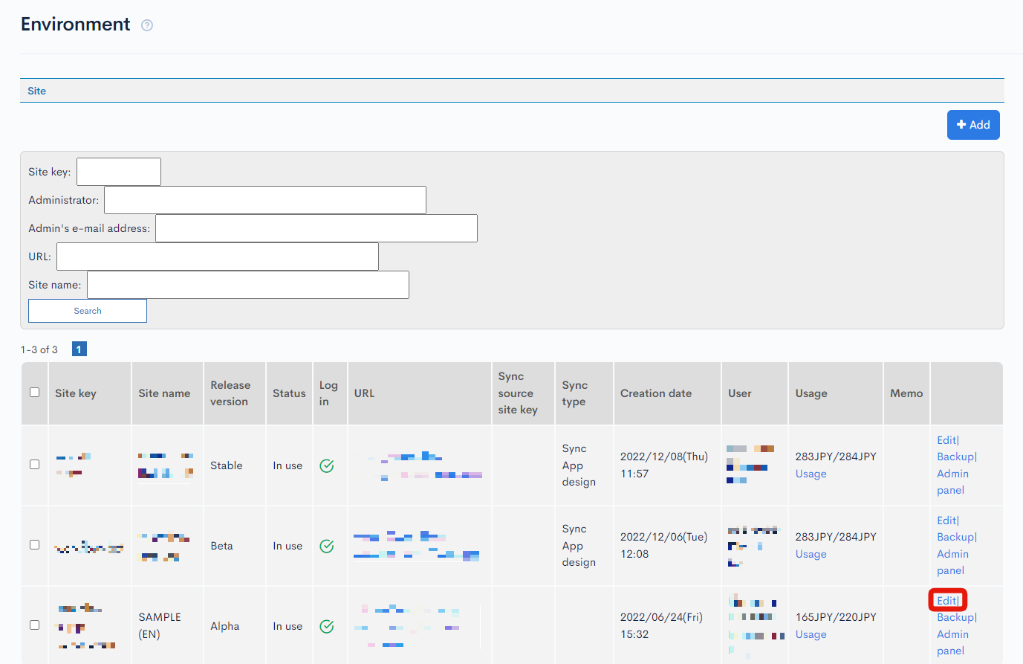
Task: Click the Add button
Action: click(x=973, y=125)
